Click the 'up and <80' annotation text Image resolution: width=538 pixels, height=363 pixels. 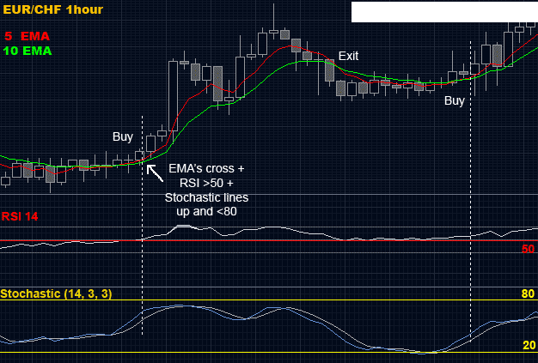(206, 212)
